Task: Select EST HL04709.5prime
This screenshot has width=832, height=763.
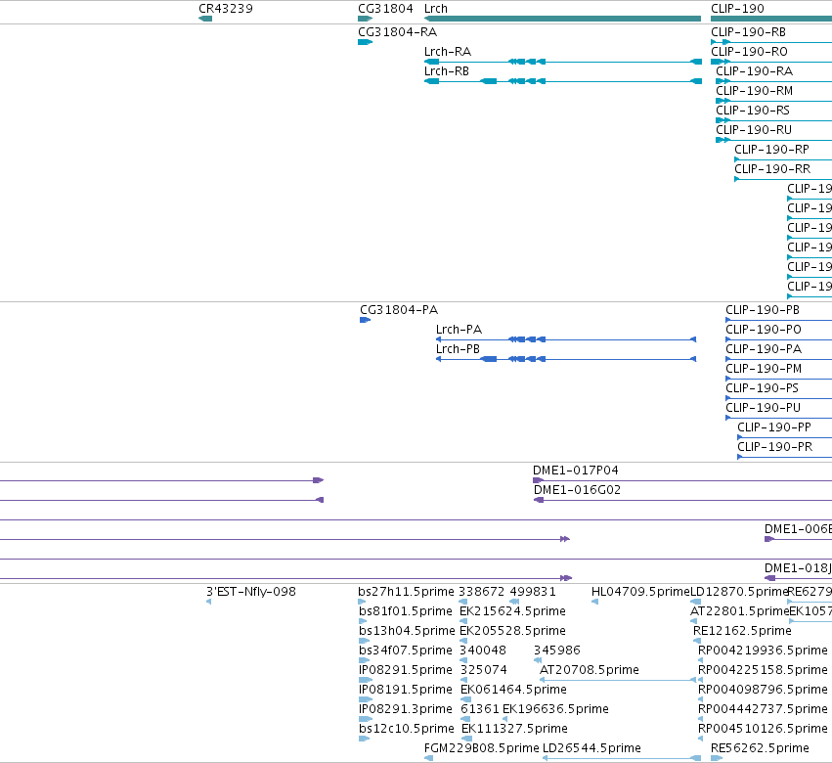Action: [x=640, y=592]
